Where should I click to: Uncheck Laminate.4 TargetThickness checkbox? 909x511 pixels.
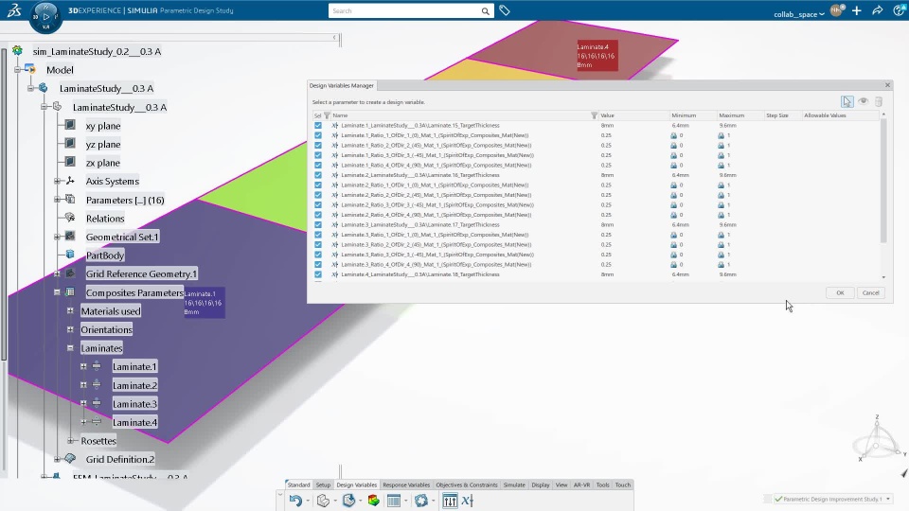pyautogui.click(x=318, y=274)
